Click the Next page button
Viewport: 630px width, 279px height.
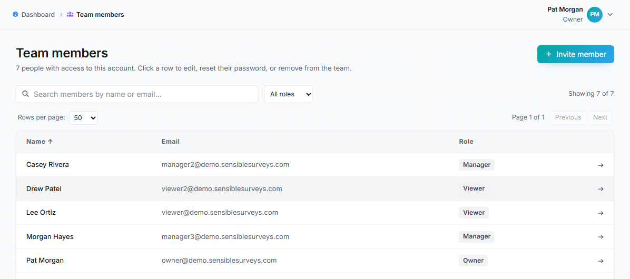tap(600, 117)
